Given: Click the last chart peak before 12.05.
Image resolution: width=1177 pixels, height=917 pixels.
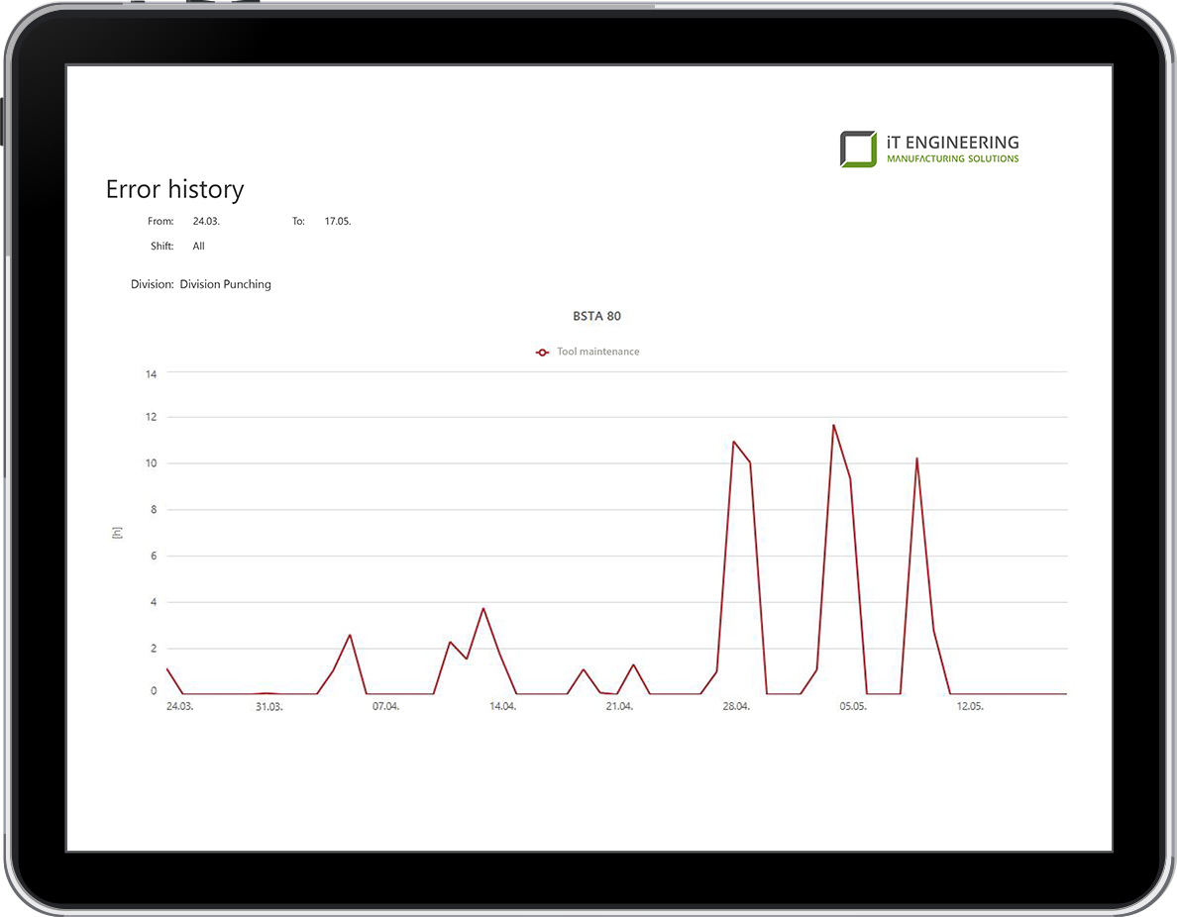Looking at the screenshot, I should [916, 458].
